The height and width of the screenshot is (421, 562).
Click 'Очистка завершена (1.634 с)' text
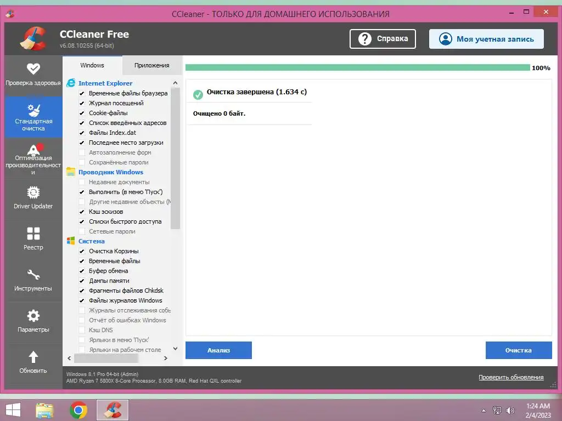257,92
